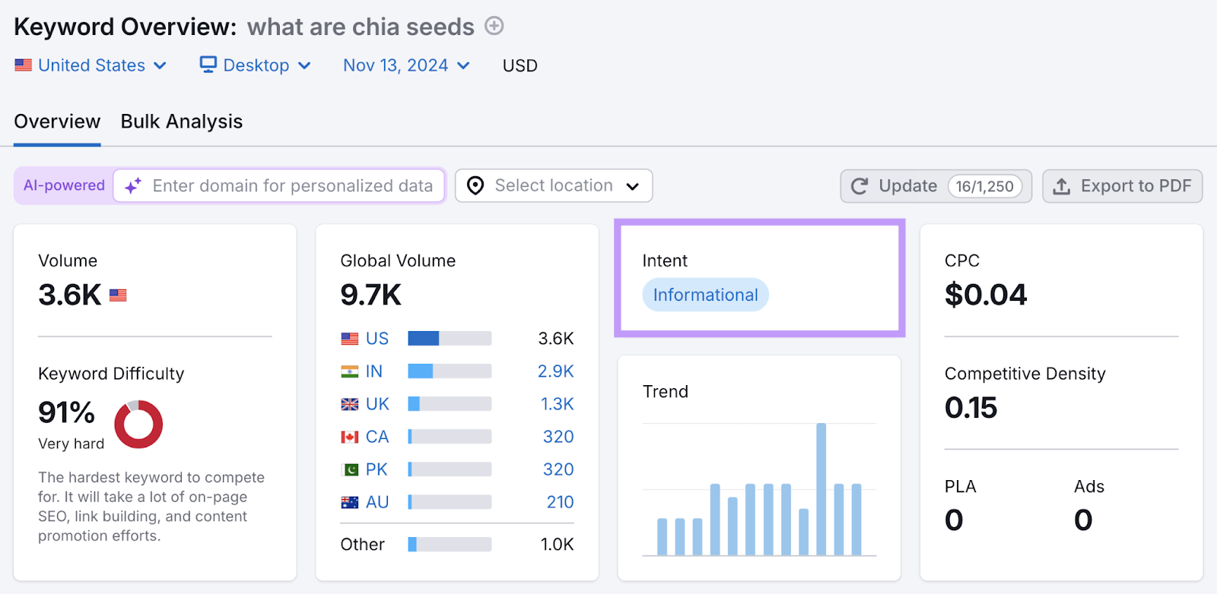Screen dimensions: 1217x594
Task: Click the US flag next to 3.6K volume
Action: click(x=117, y=295)
